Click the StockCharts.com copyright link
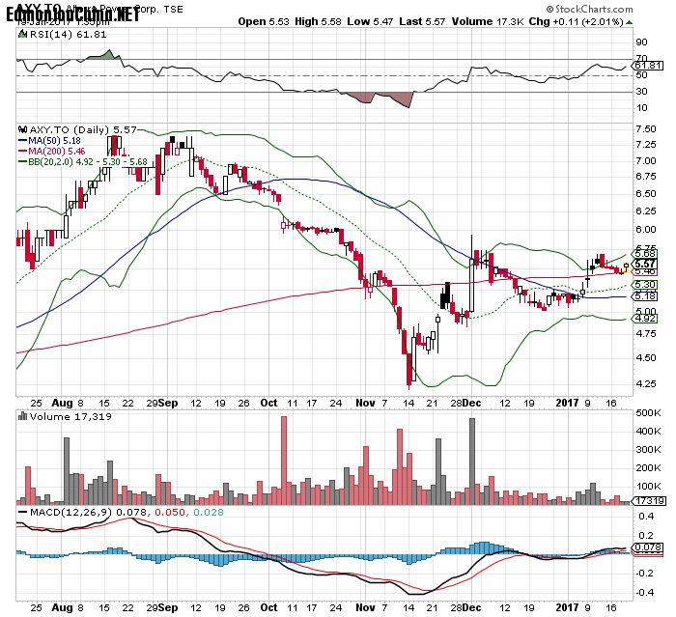The image size is (676, 617). [x=590, y=9]
